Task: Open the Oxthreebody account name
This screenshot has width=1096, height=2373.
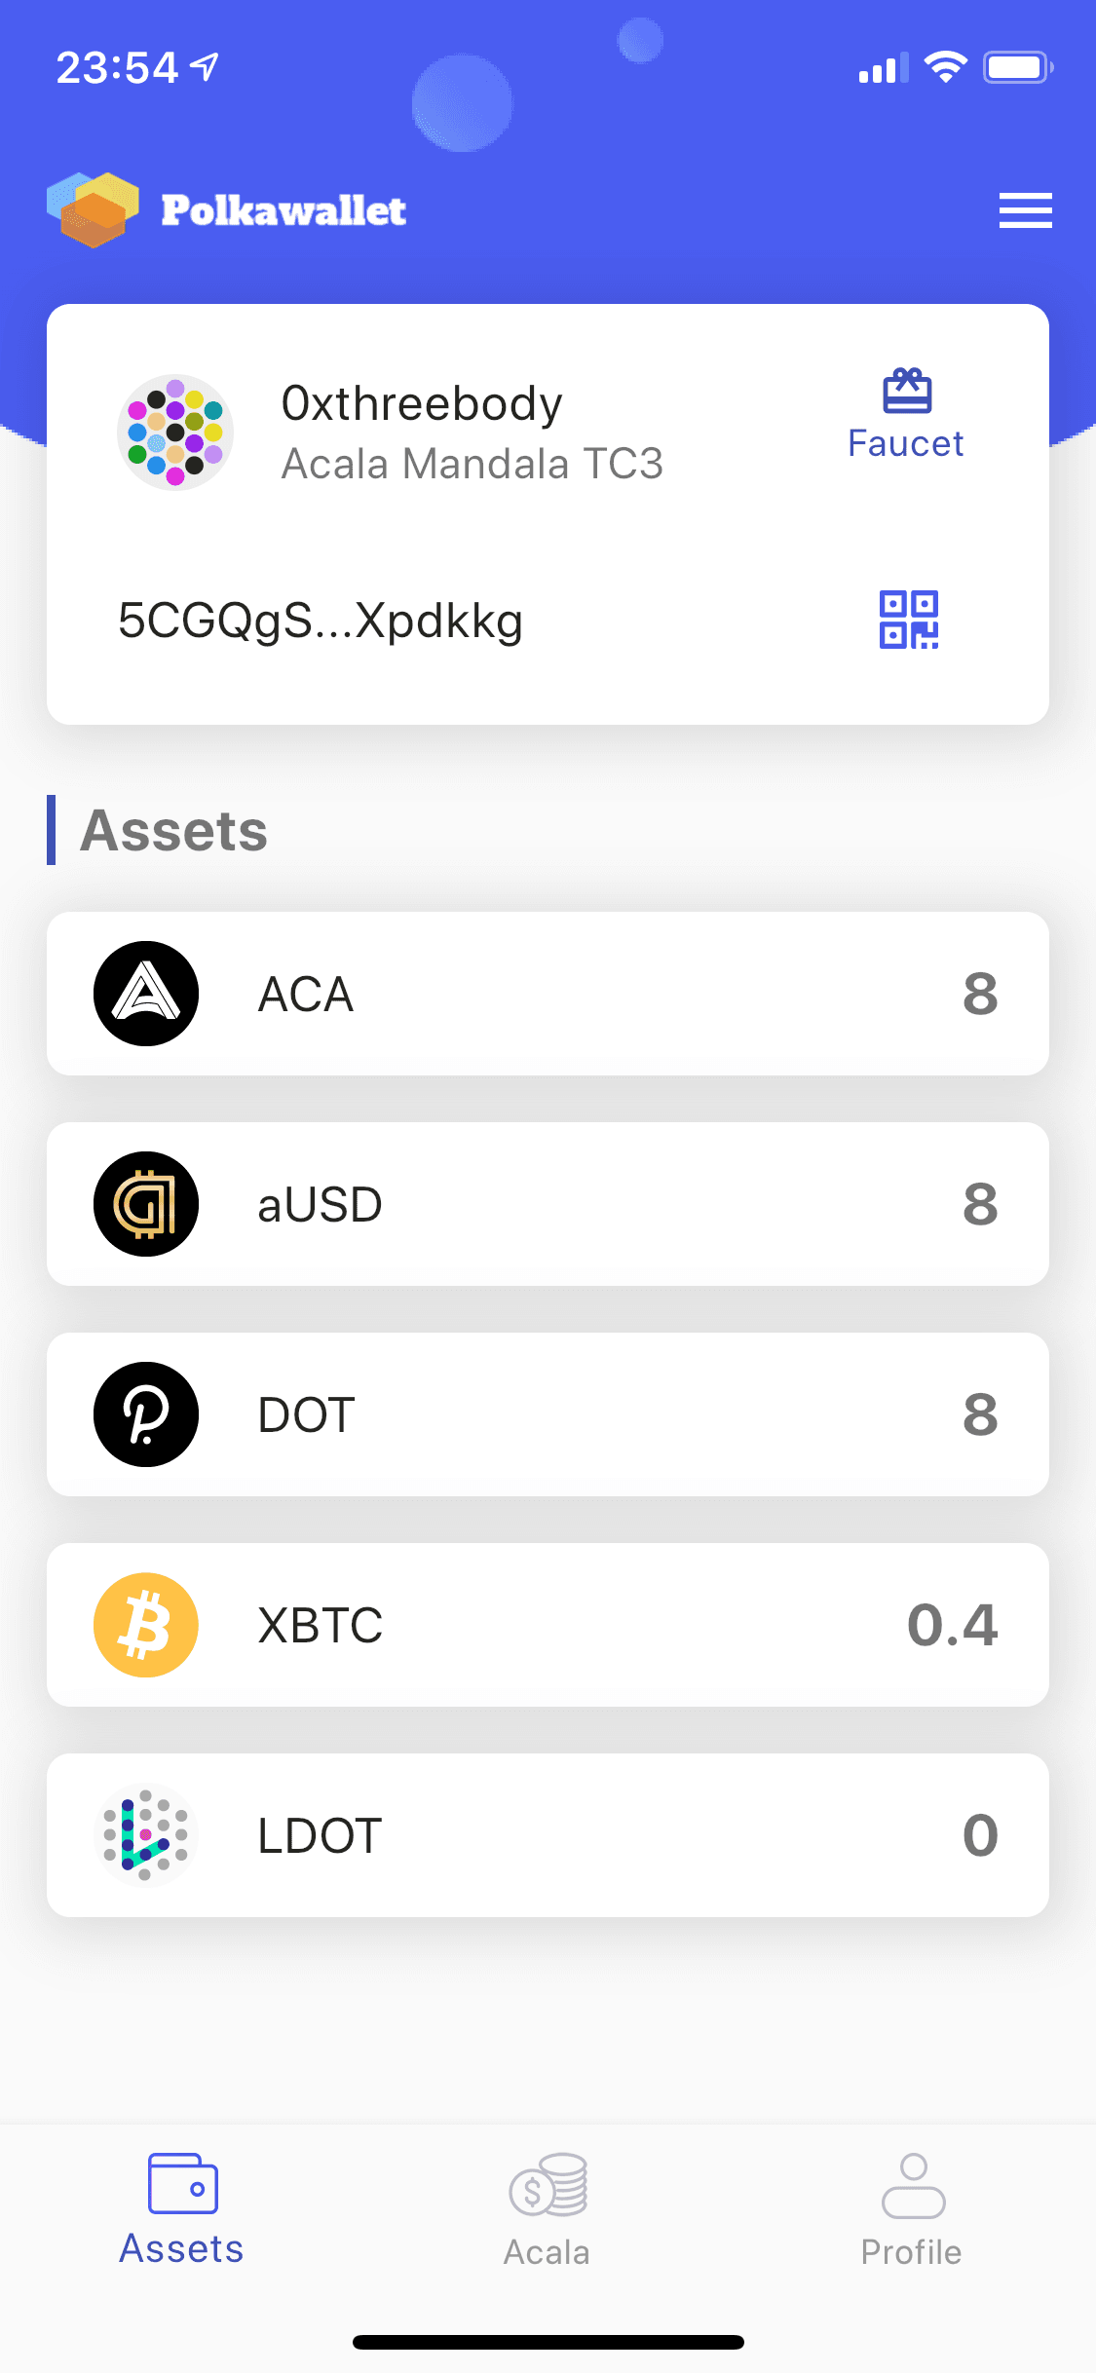Action: point(422,403)
